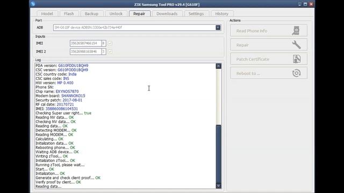Click the Modem board SHANNON315 line
This screenshot has width=344, height=193.
(x=60, y=96)
